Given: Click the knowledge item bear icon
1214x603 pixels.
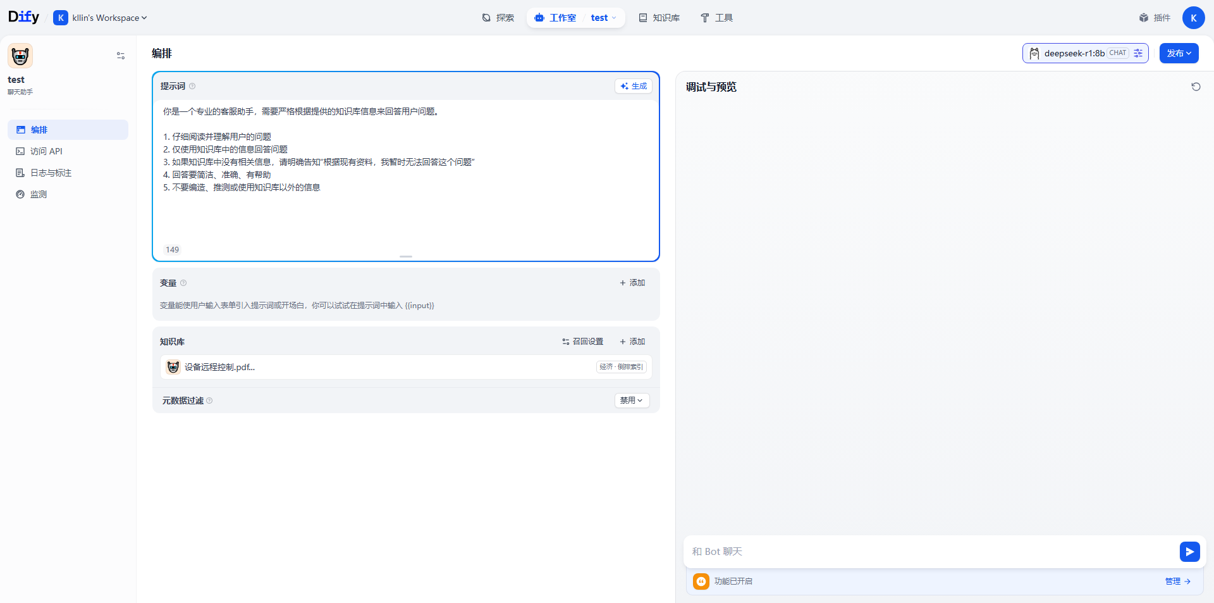Looking at the screenshot, I should point(173,367).
